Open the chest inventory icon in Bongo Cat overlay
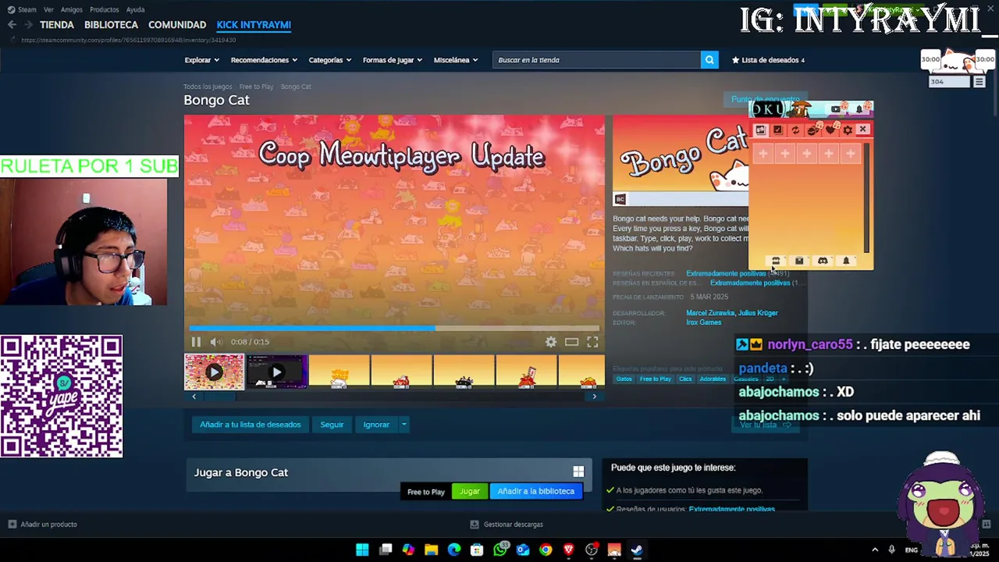999x562 pixels. 799,261
